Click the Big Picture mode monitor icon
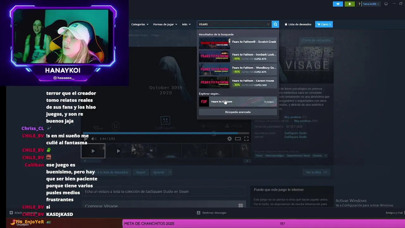Image resolution: width=405 pixels, height=228 pixels. tap(386, 4)
